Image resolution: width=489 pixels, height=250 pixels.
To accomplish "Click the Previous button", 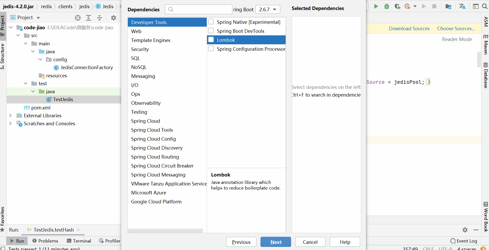I will 241,242.
